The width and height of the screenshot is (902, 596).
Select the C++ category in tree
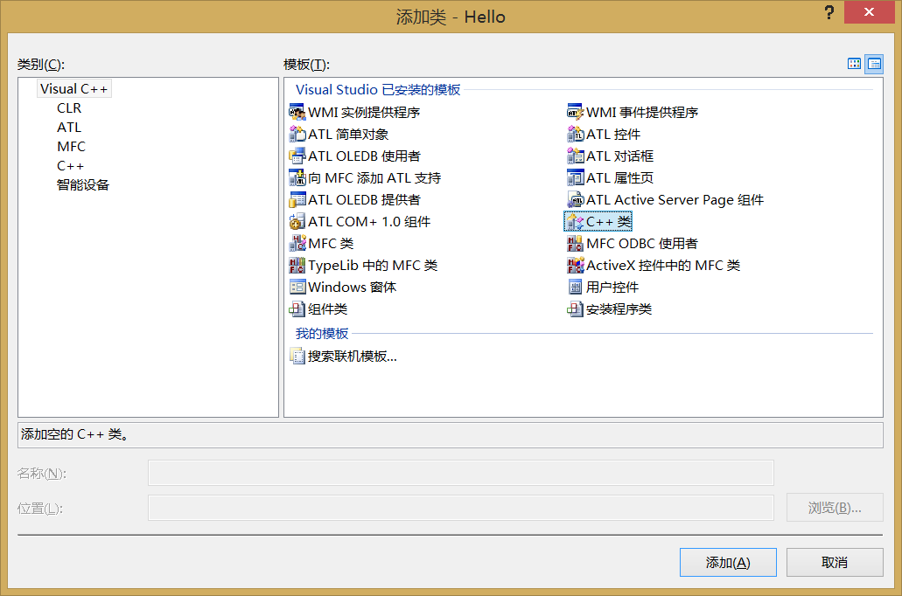coord(70,166)
